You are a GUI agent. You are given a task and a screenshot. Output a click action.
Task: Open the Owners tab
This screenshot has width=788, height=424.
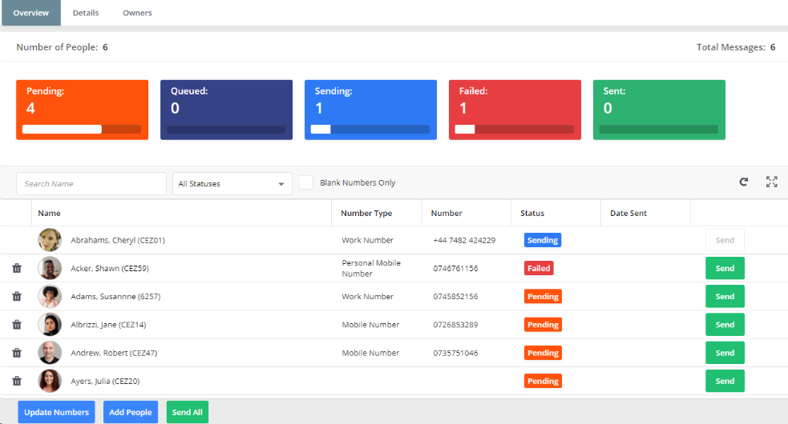137,13
